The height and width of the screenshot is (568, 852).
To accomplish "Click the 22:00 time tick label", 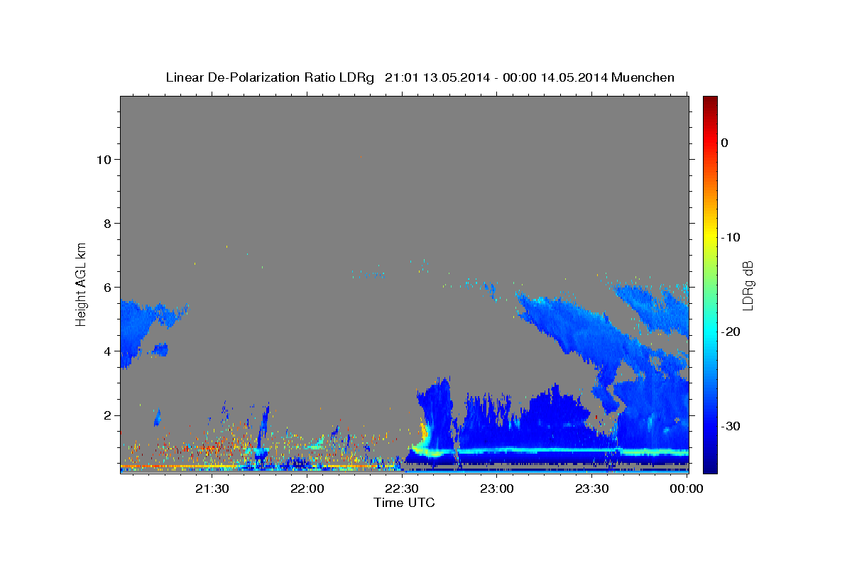I will click(307, 488).
